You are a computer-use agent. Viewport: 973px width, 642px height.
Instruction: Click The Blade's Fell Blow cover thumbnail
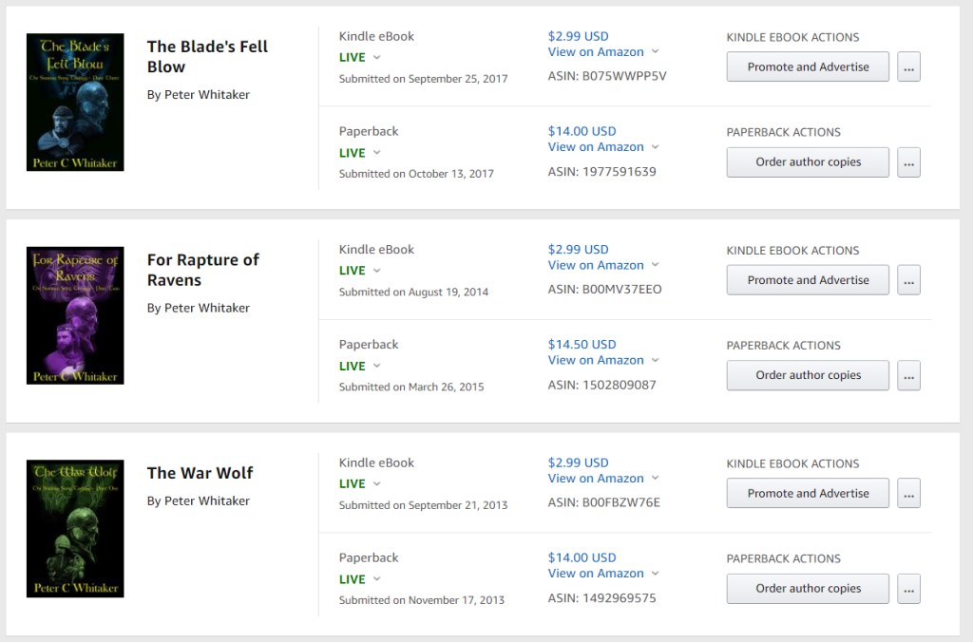(x=75, y=103)
